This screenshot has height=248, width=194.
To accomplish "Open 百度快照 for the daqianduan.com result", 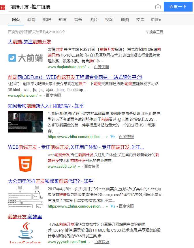I will pos(101,67).
